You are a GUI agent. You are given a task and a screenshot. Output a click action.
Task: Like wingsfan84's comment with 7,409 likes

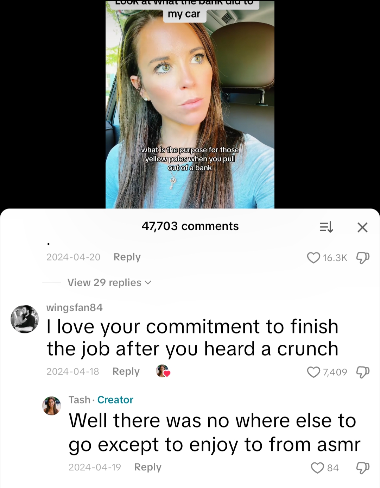[x=313, y=372]
